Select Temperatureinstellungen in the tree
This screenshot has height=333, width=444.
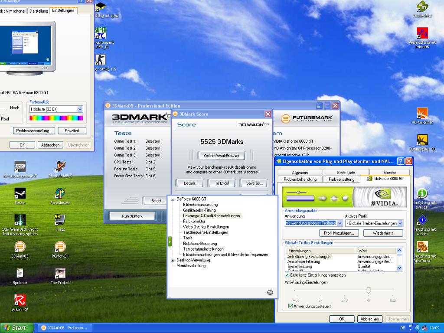[x=203, y=249]
